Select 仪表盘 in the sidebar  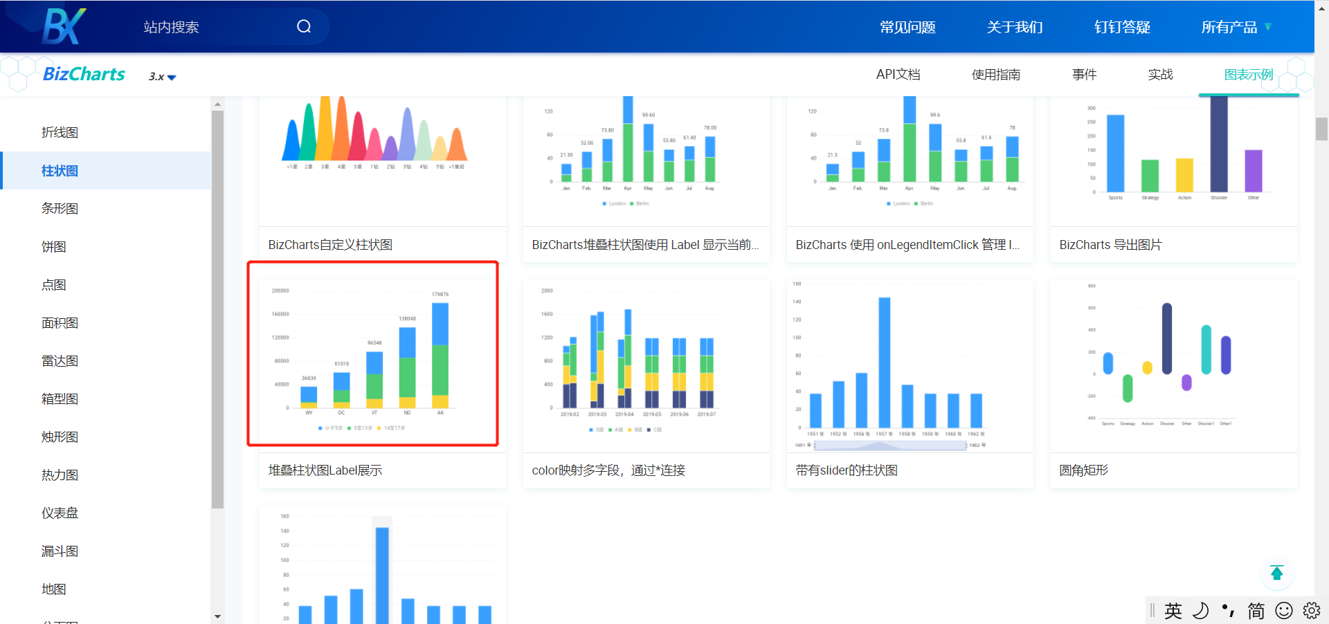[60, 513]
